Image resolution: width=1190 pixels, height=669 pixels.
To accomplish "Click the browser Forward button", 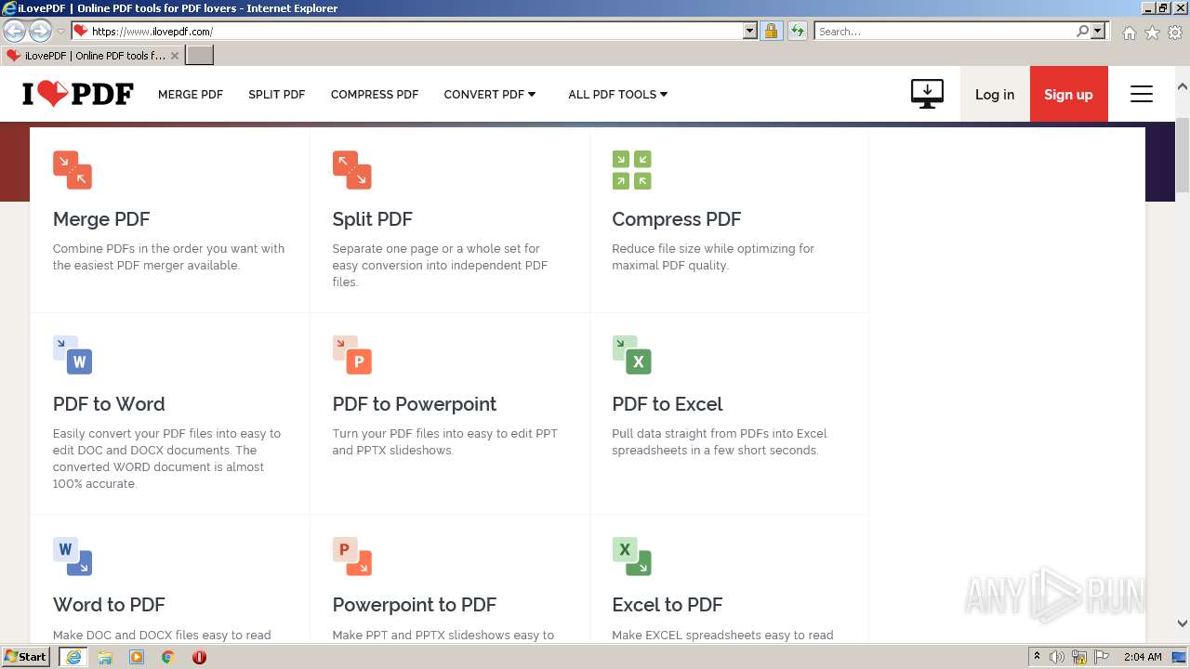I will (x=40, y=32).
